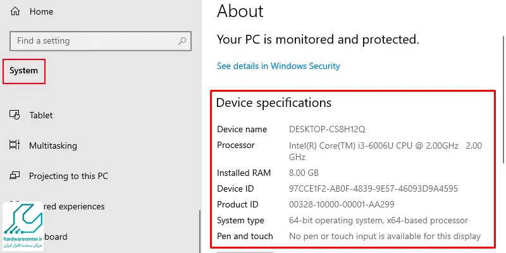Click the Projecting to this PC icon
The width and height of the screenshot is (506, 253).
click(x=15, y=176)
